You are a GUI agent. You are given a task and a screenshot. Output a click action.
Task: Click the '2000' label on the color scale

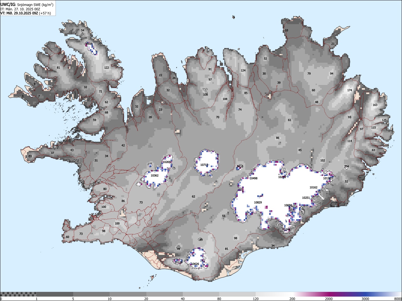coord(329,299)
